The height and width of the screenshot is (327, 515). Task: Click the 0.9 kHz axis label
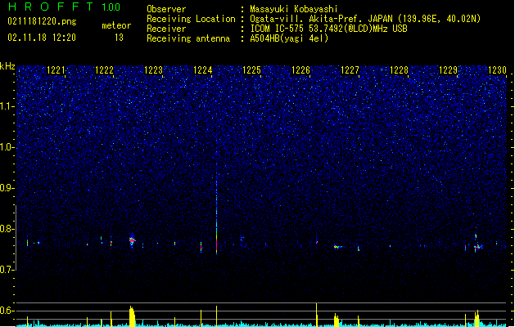pos(7,188)
